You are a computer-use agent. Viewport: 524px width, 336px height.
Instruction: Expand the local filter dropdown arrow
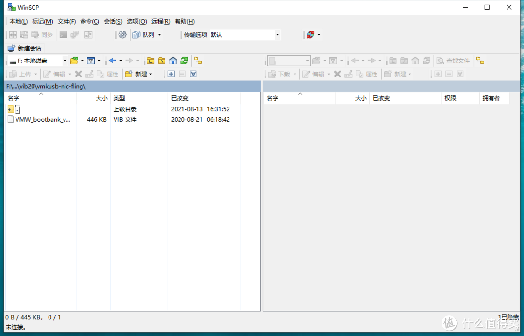(99, 61)
